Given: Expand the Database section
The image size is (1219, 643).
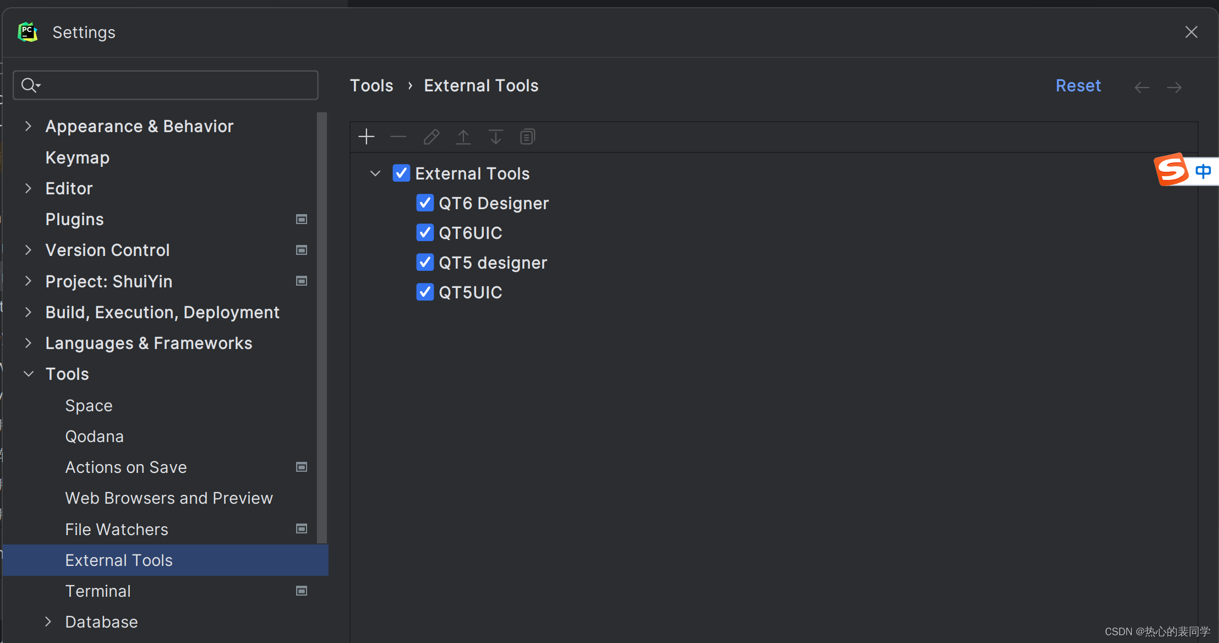Looking at the screenshot, I should tap(48, 622).
